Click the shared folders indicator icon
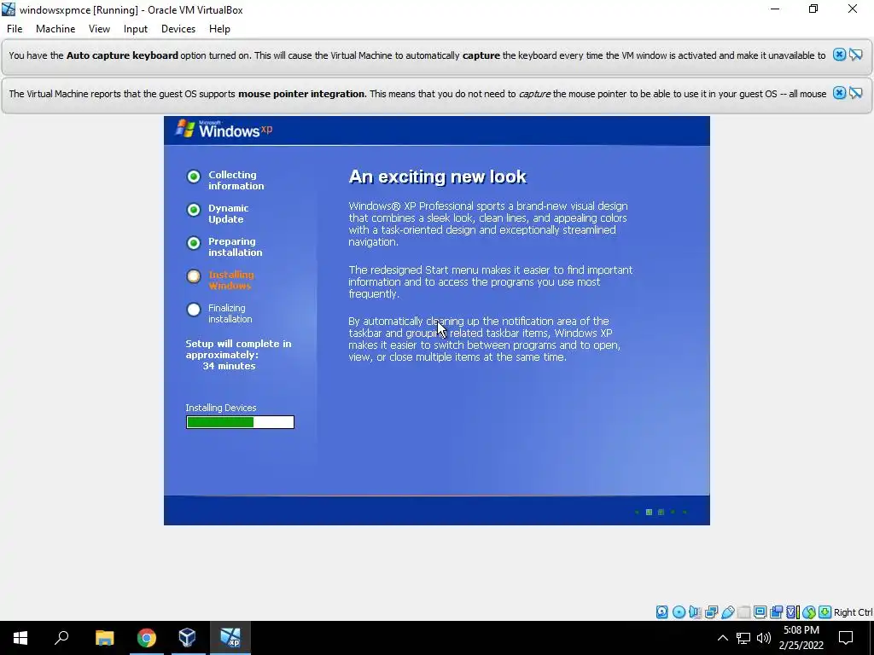Viewport: 874px width, 655px height. point(743,612)
